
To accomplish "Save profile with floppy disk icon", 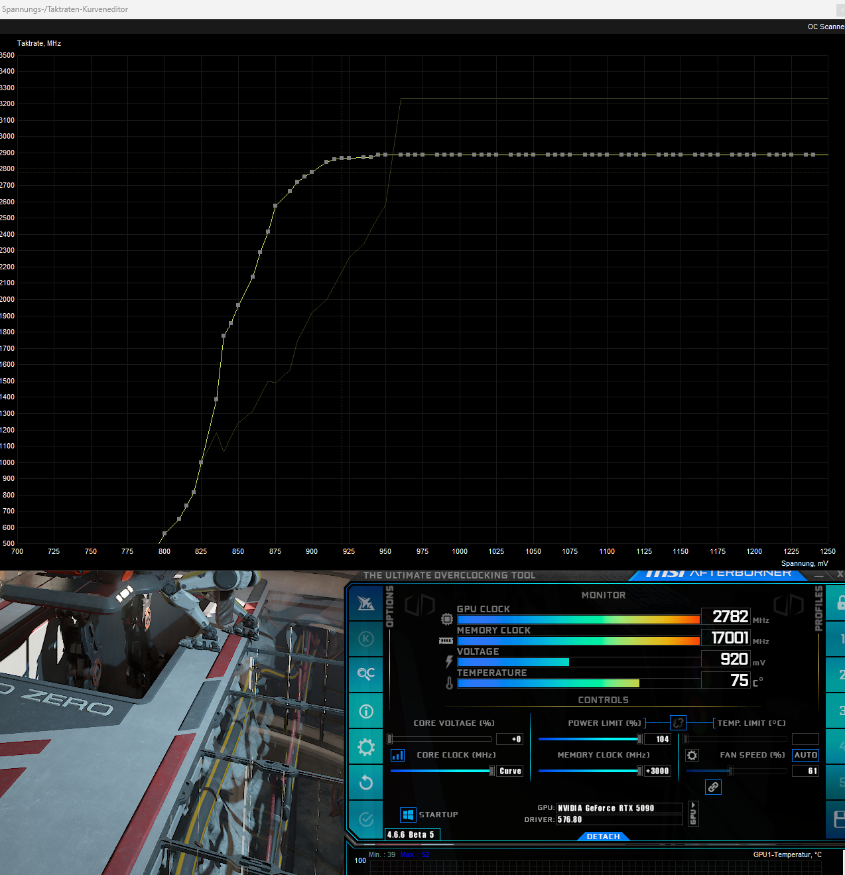I will tap(838, 819).
